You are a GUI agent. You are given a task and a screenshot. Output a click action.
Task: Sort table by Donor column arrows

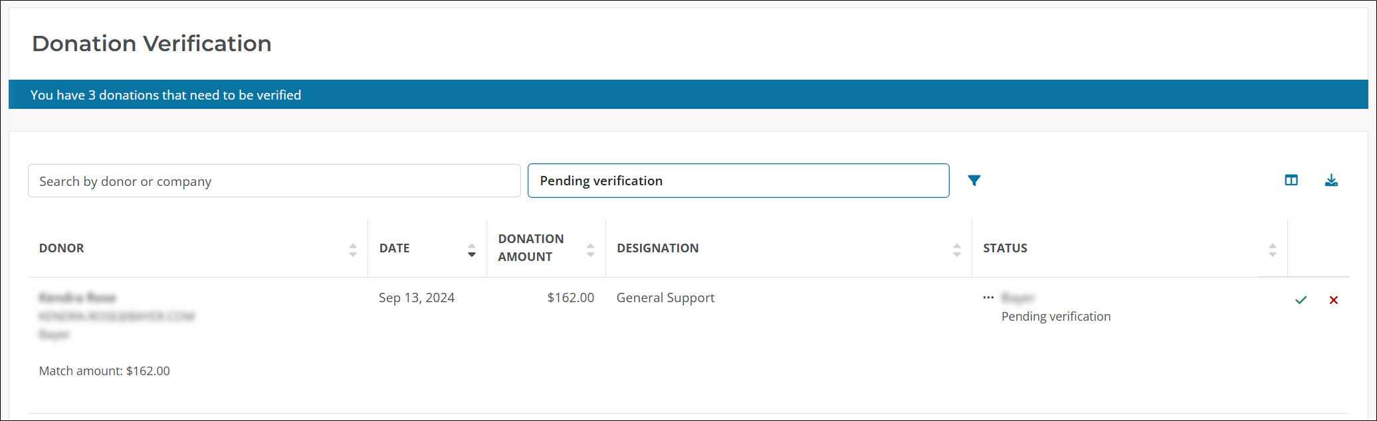(x=353, y=250)
